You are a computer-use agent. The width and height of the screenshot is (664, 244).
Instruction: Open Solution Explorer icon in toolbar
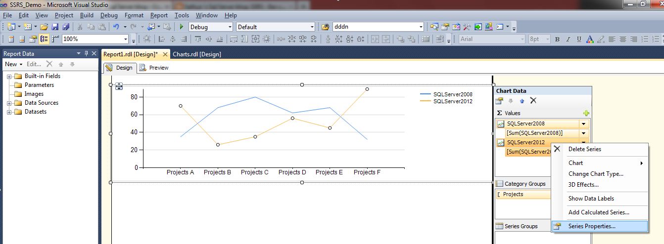click(434, 27)
